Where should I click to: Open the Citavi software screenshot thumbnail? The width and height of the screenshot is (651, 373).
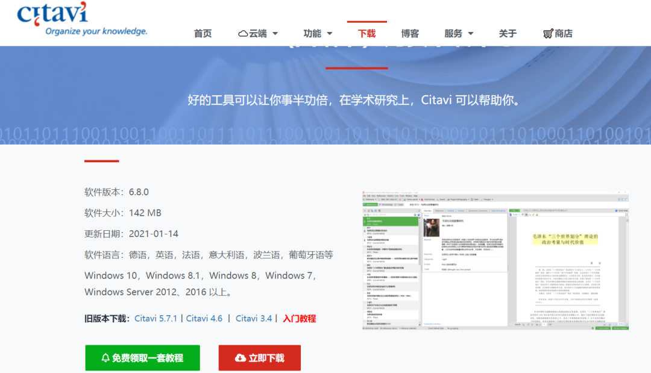point(495,260)
